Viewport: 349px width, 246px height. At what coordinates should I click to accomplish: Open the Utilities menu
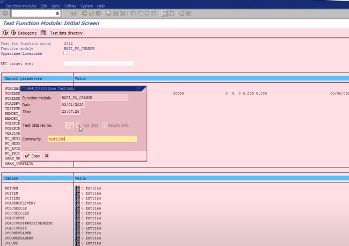(70, 6)
